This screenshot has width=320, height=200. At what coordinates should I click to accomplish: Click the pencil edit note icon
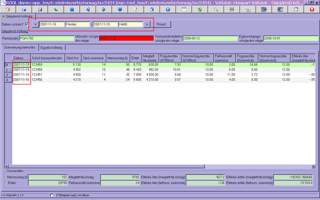coord(136,9)
